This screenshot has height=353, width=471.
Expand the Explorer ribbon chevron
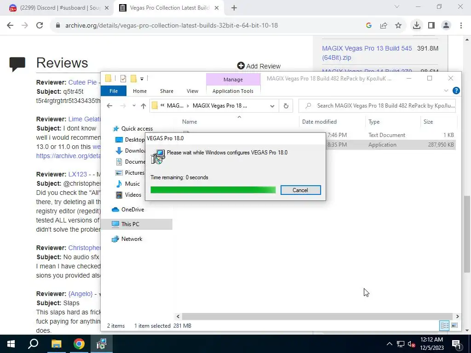[446, 91]
